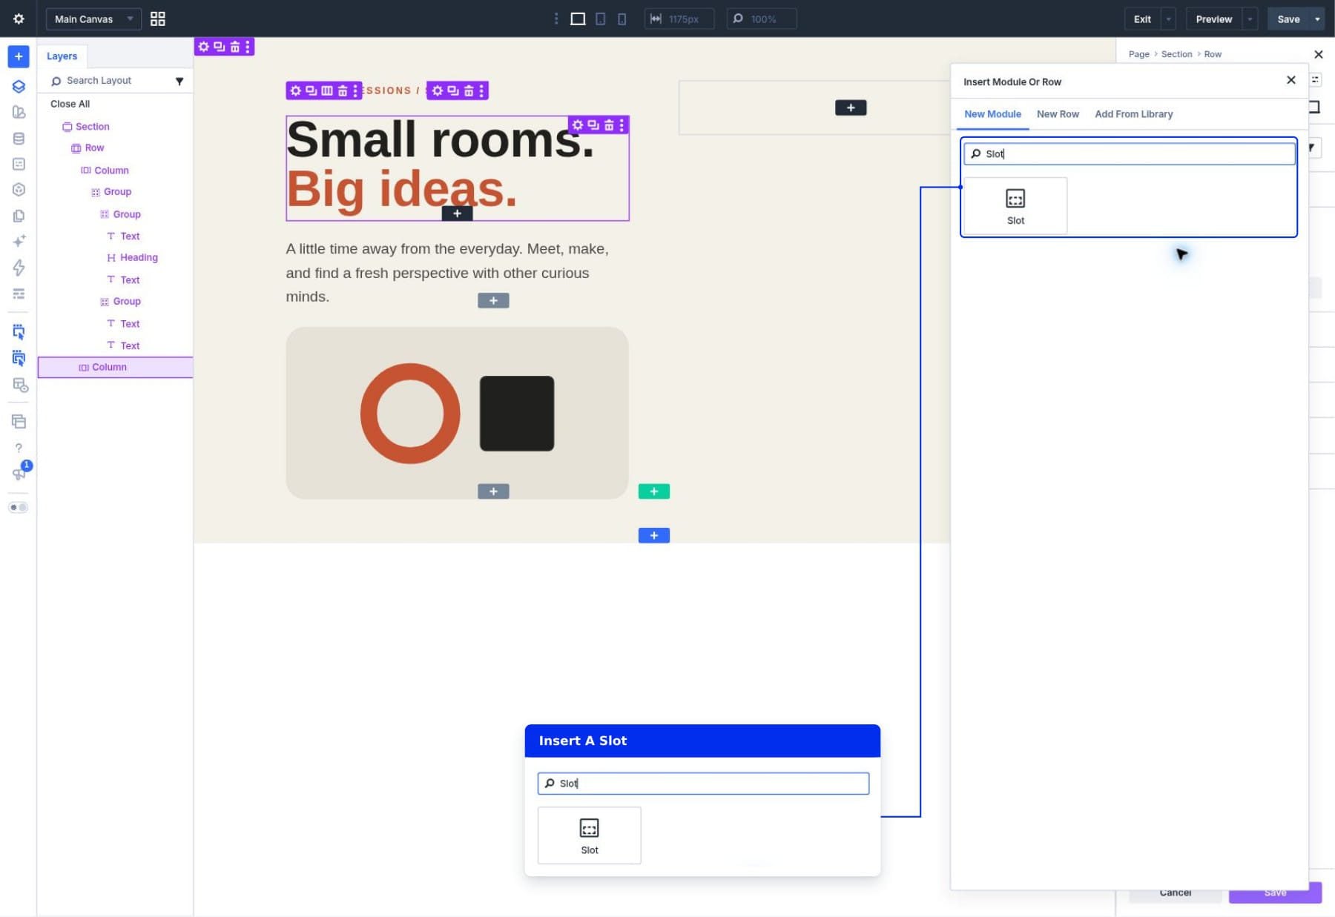Open the grid view icon beside Main Canvas
1335x917 pixels.
[157, 19]
